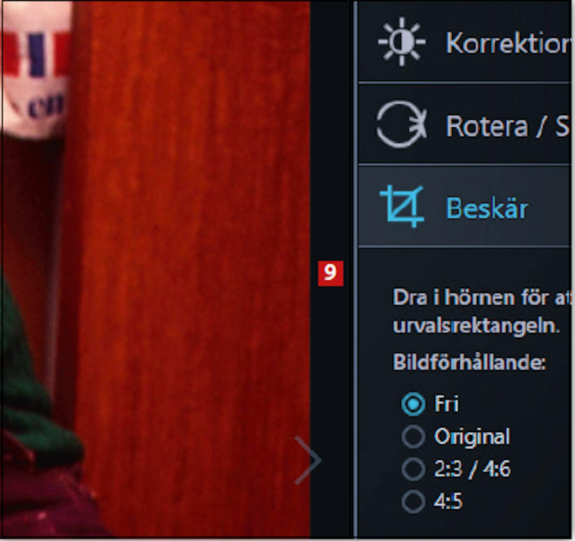Open the Korrektion label tab
This screenshot has width=575, height=541.
tap(508, 43)
